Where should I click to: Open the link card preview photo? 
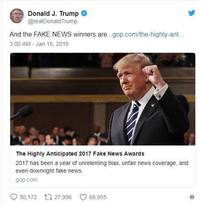[x=103, y=99]
